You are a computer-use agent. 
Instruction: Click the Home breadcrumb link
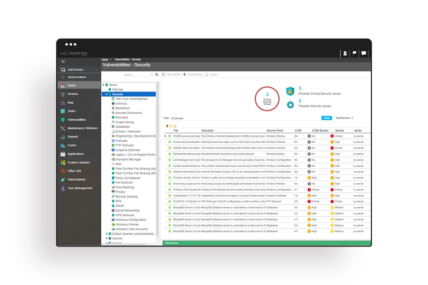click(105, 59)
